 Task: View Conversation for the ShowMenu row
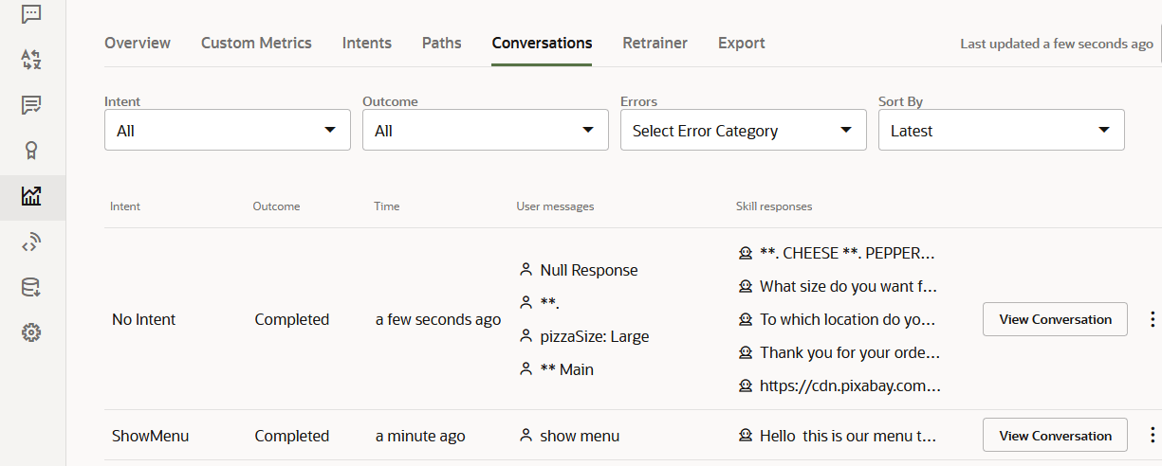point(1055,436)
